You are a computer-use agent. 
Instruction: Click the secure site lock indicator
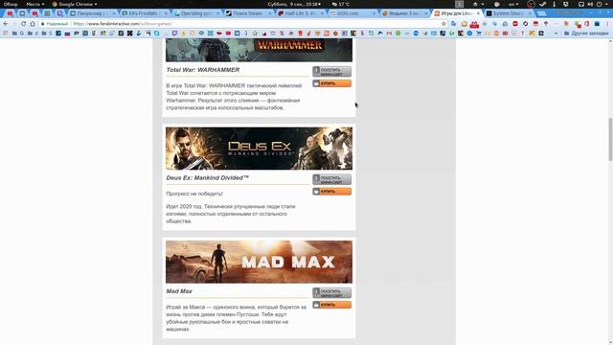point(56,24)
